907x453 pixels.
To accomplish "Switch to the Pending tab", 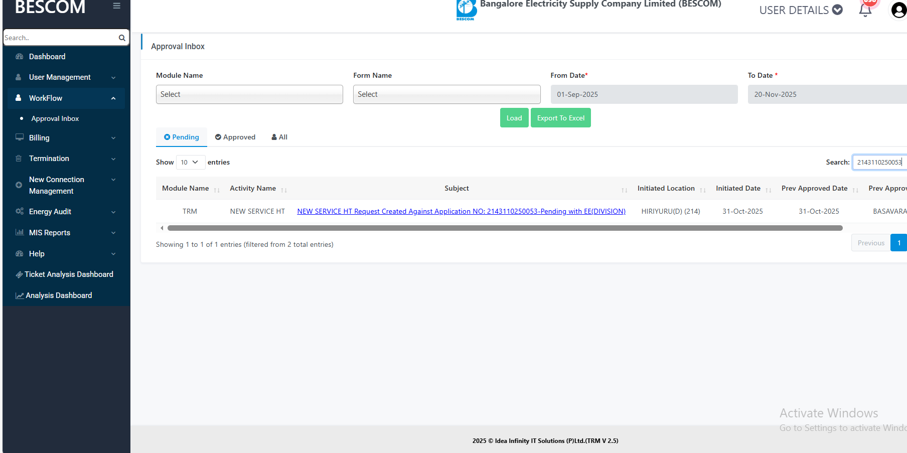I will [x=182, y=137].
